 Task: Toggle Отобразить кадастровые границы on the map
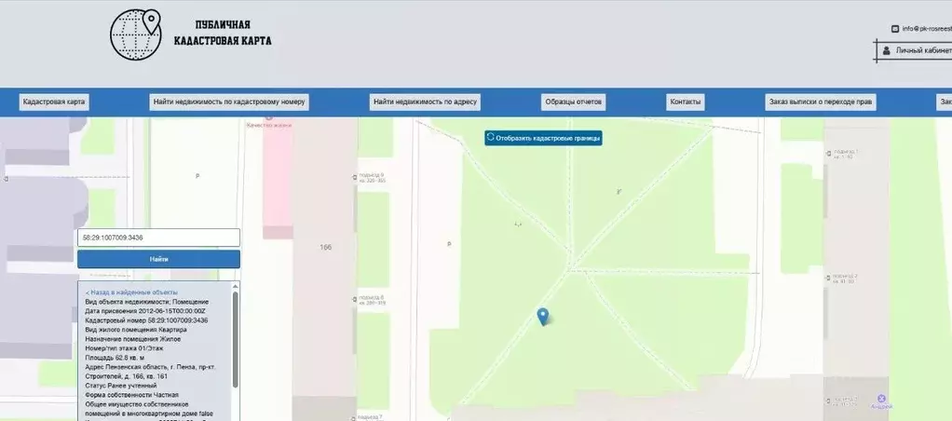[543, 138]
